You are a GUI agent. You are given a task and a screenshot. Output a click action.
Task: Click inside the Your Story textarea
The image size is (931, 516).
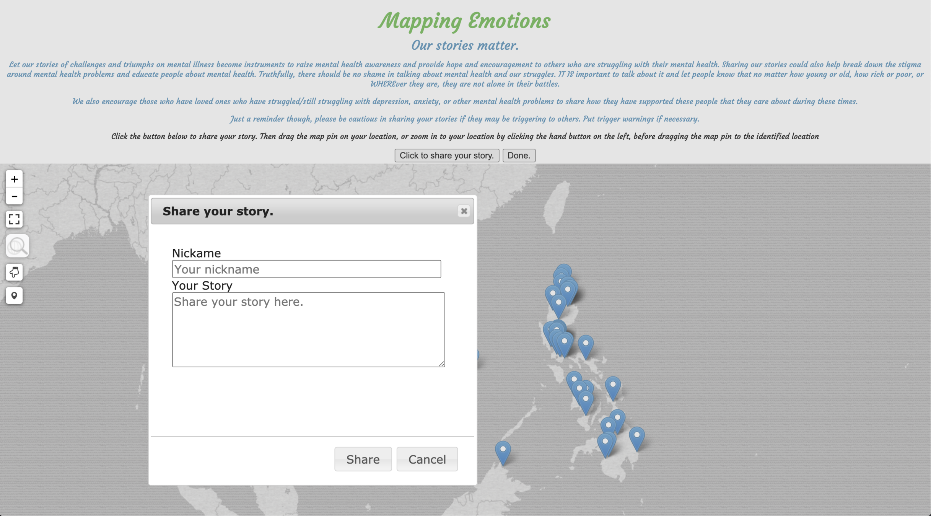(308, 329)
